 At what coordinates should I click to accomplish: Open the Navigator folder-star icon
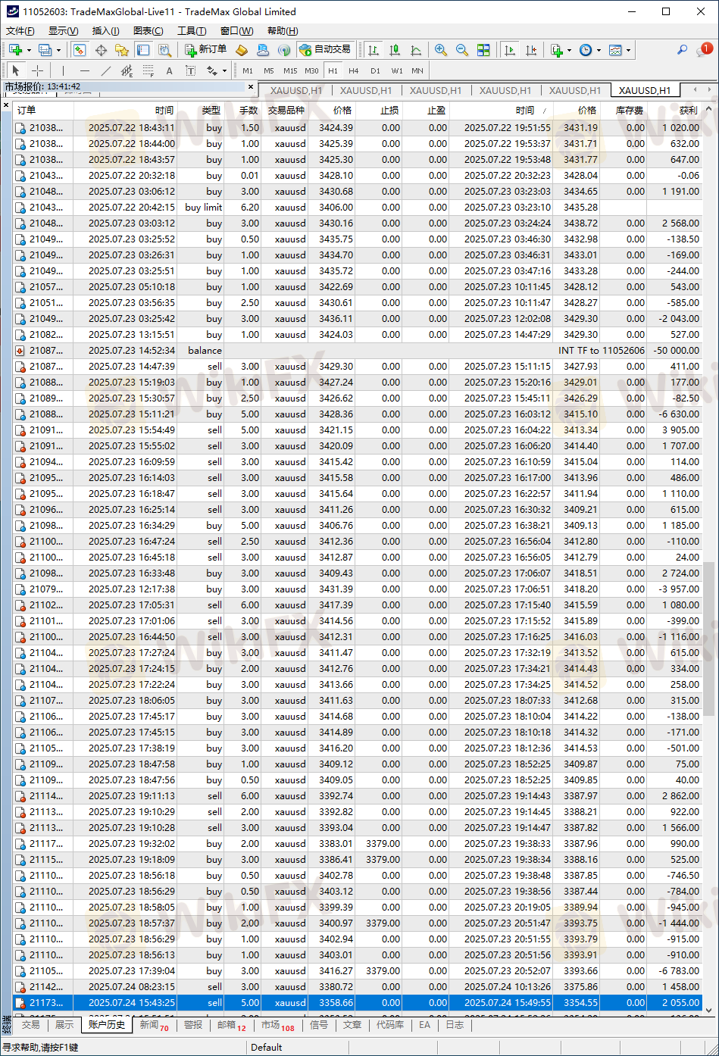coord(122,50)
